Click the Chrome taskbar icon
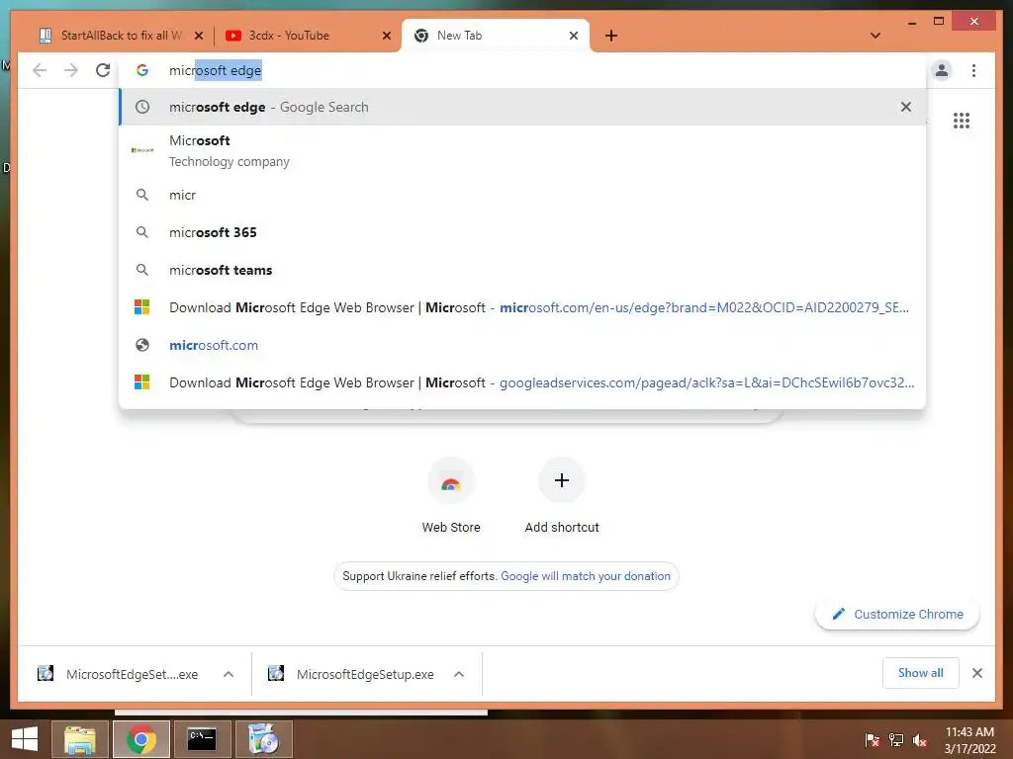The height and width of the screenshot is (759, 1013). coord(141,739)
